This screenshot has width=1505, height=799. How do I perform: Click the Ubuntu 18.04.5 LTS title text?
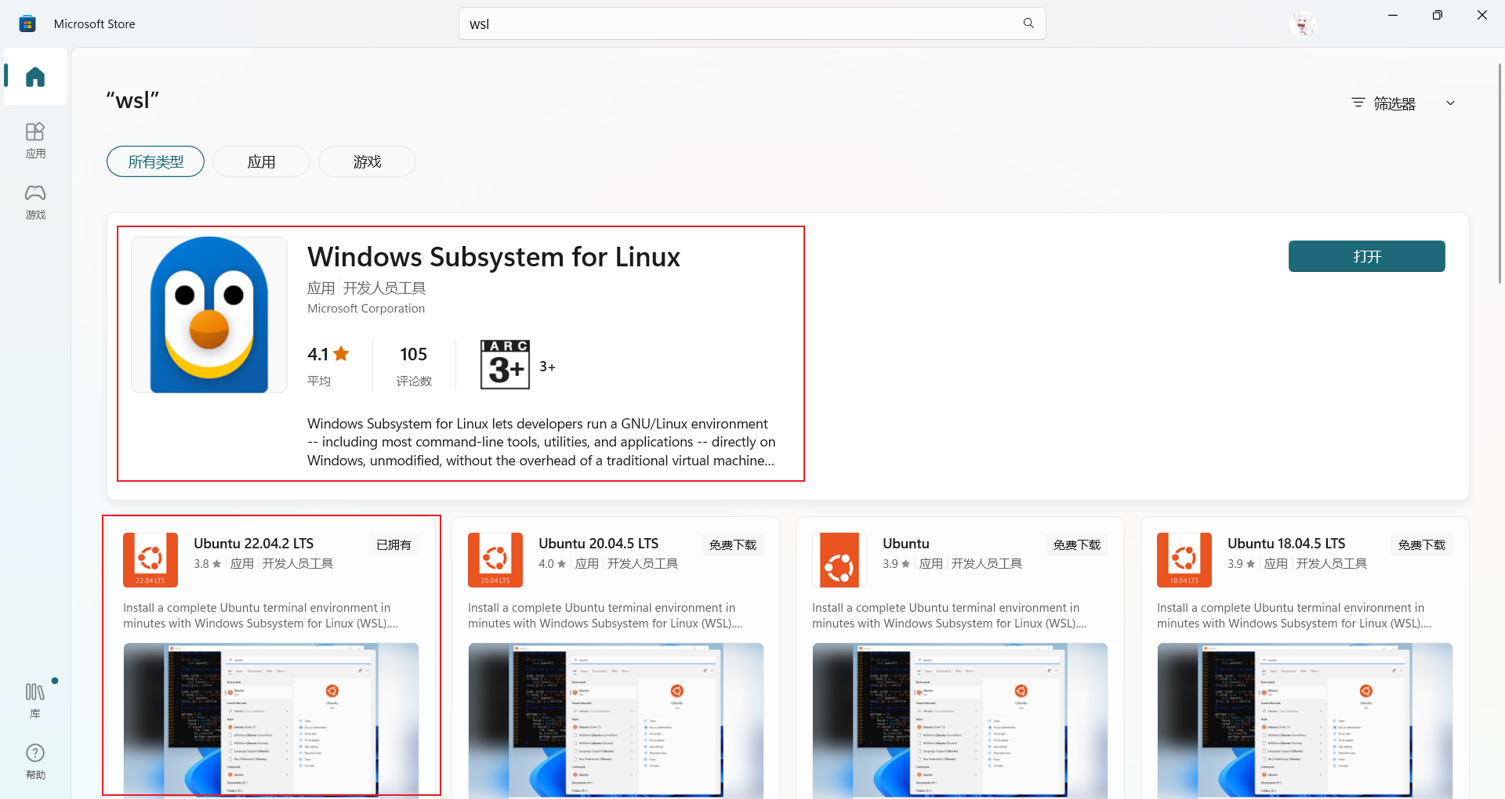(1286, 544)
